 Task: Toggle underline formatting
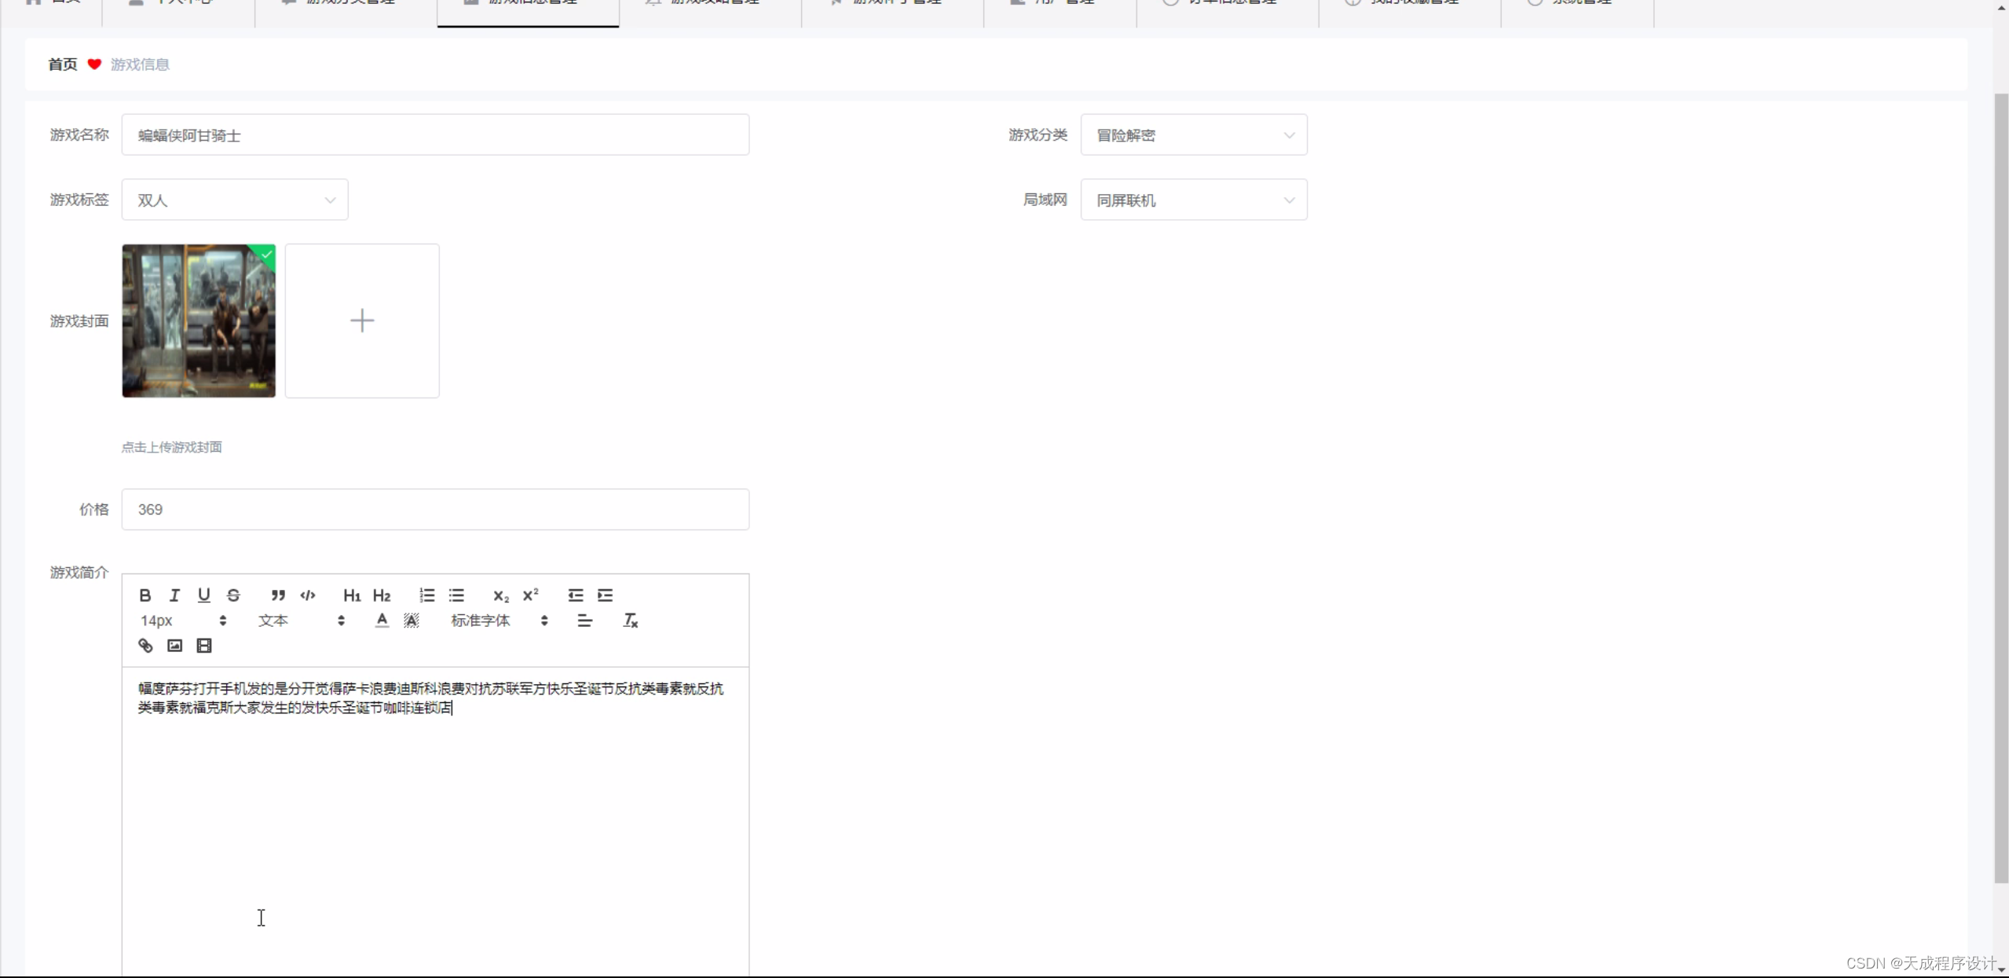pos(204,595)
